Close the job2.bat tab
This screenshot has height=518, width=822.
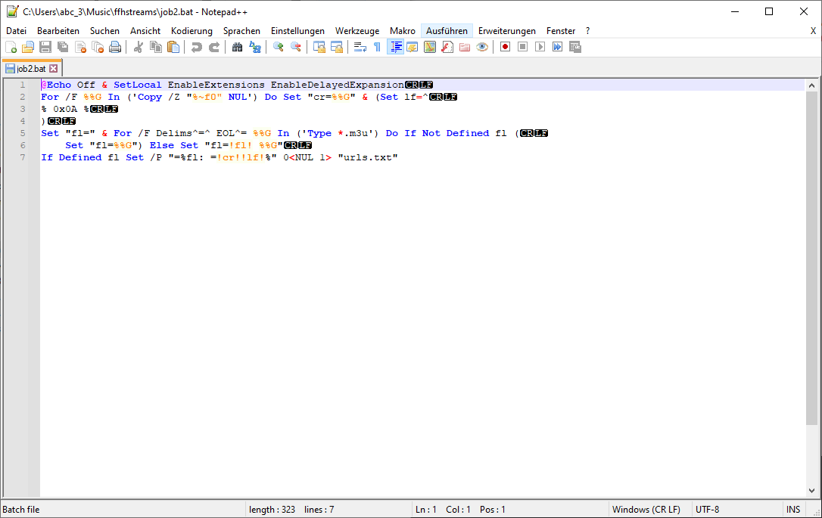(x=54, y=69)
